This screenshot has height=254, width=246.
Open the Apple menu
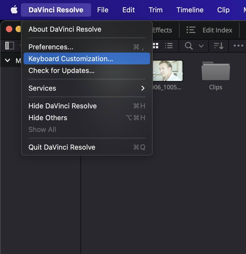coord(14,10)
